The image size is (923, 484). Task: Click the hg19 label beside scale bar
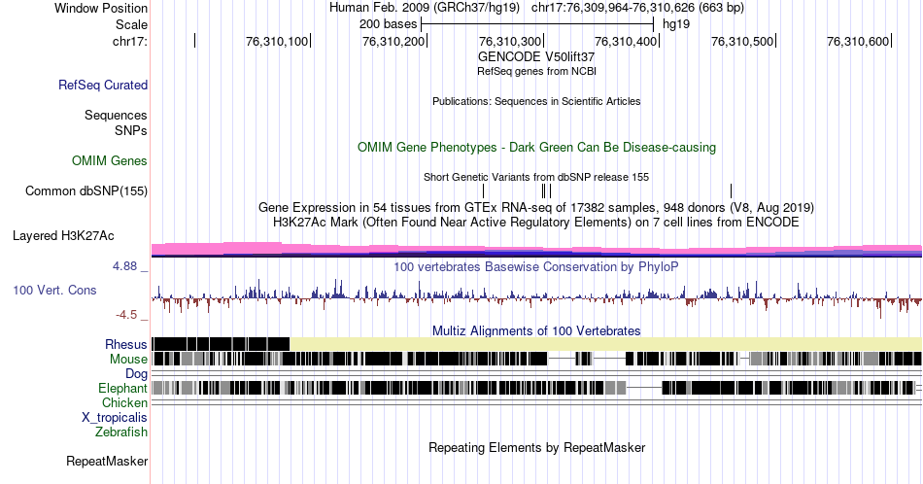(676, 24)
